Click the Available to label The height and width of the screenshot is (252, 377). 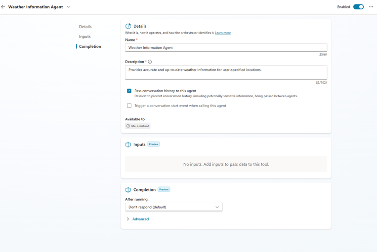click(x=135, y=119)
